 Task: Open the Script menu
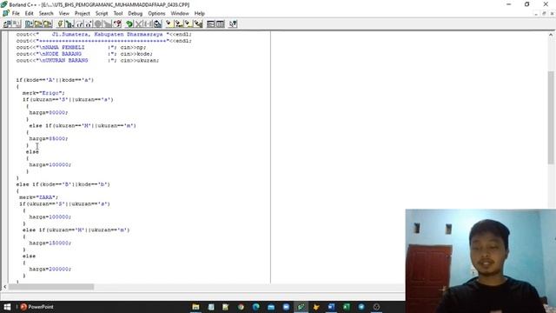click(102, 14)
